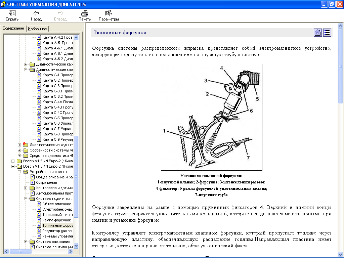Click the folder icon of Система зажигания
The image size is (344, 258).
click(x=32, y=242)
